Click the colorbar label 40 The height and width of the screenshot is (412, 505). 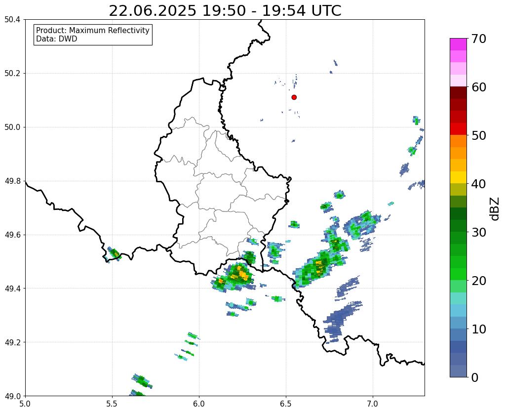pos(479,184)
